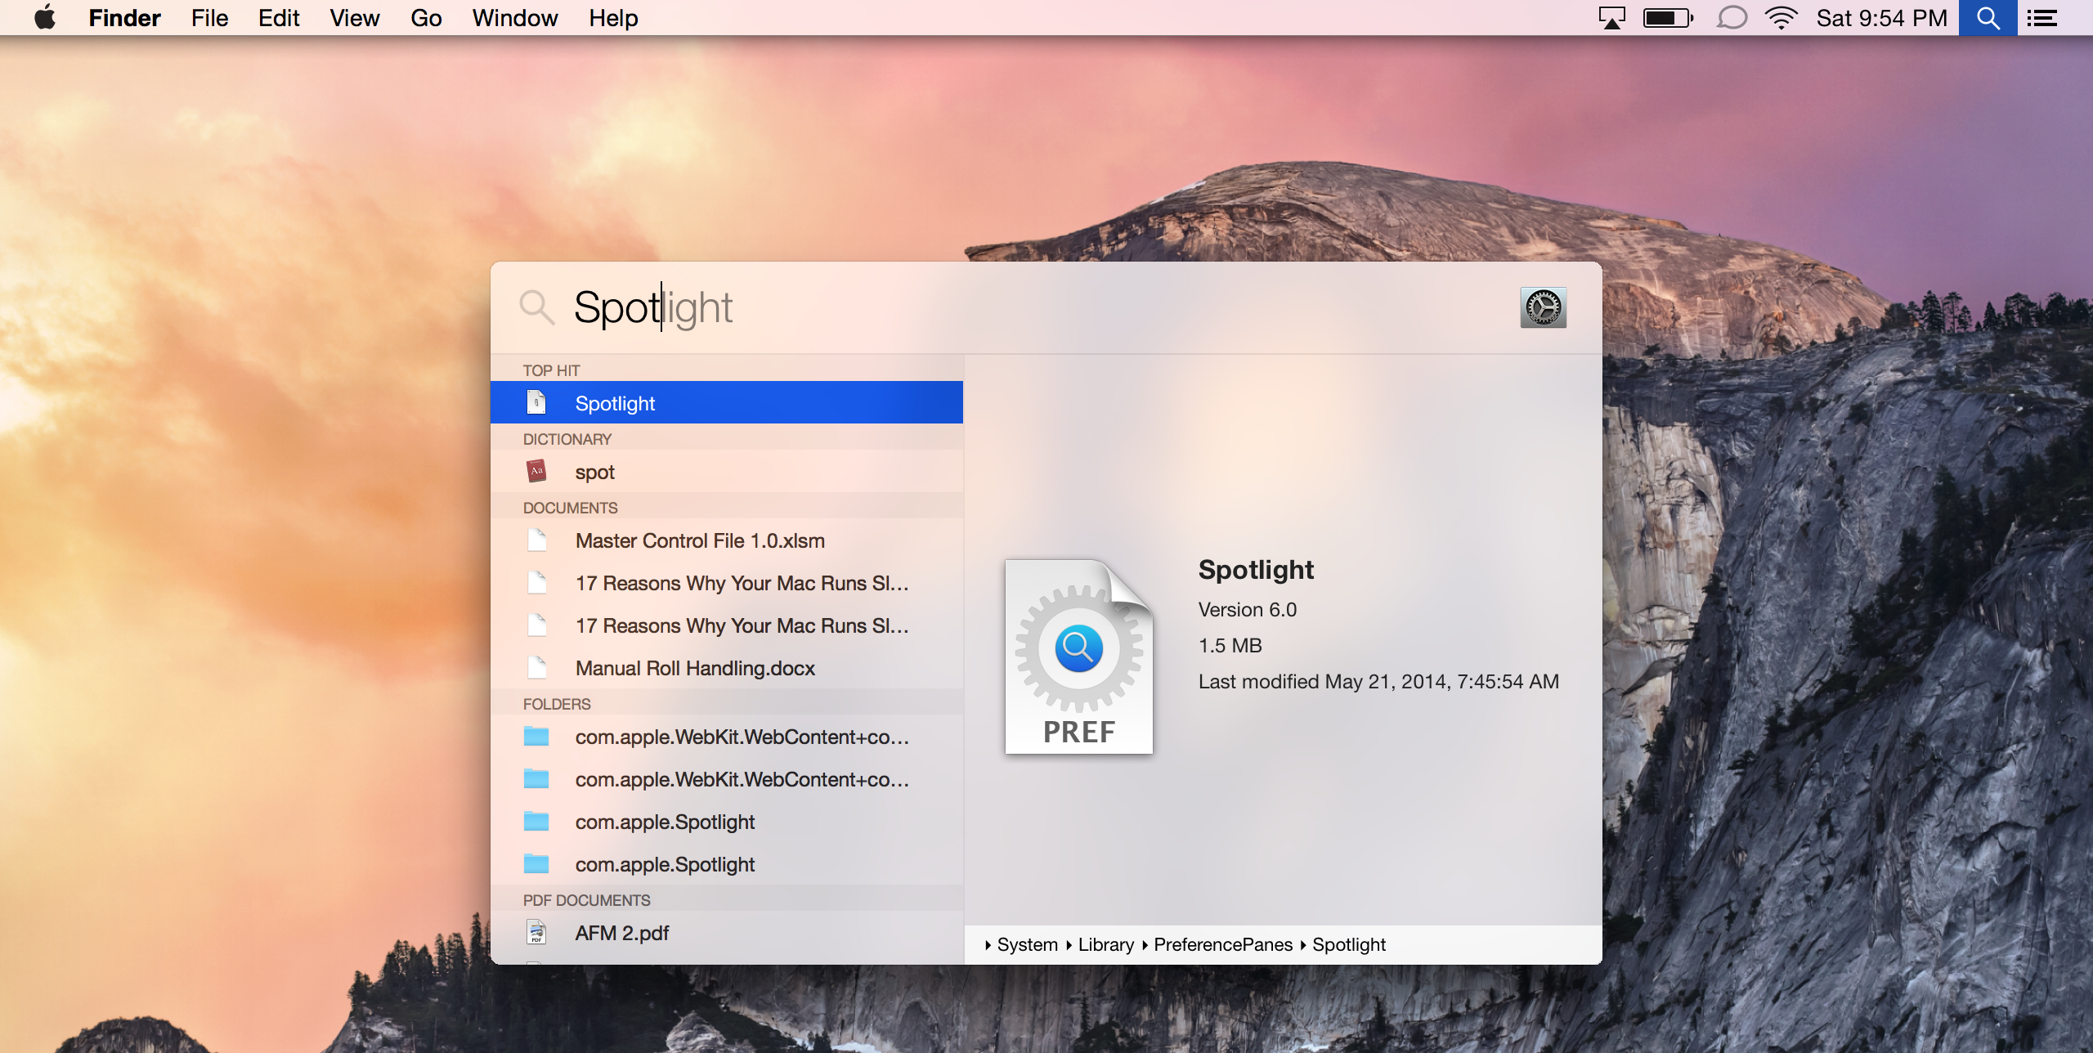
Task: Select second com.apple.WebKit.WebContent folder result
Action: click(727, 778)
